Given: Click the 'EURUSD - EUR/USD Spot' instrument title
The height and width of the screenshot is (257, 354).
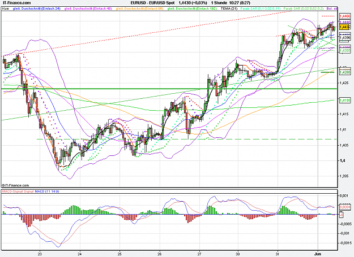Looking at the screenshot, I should [x=152, y=3].
